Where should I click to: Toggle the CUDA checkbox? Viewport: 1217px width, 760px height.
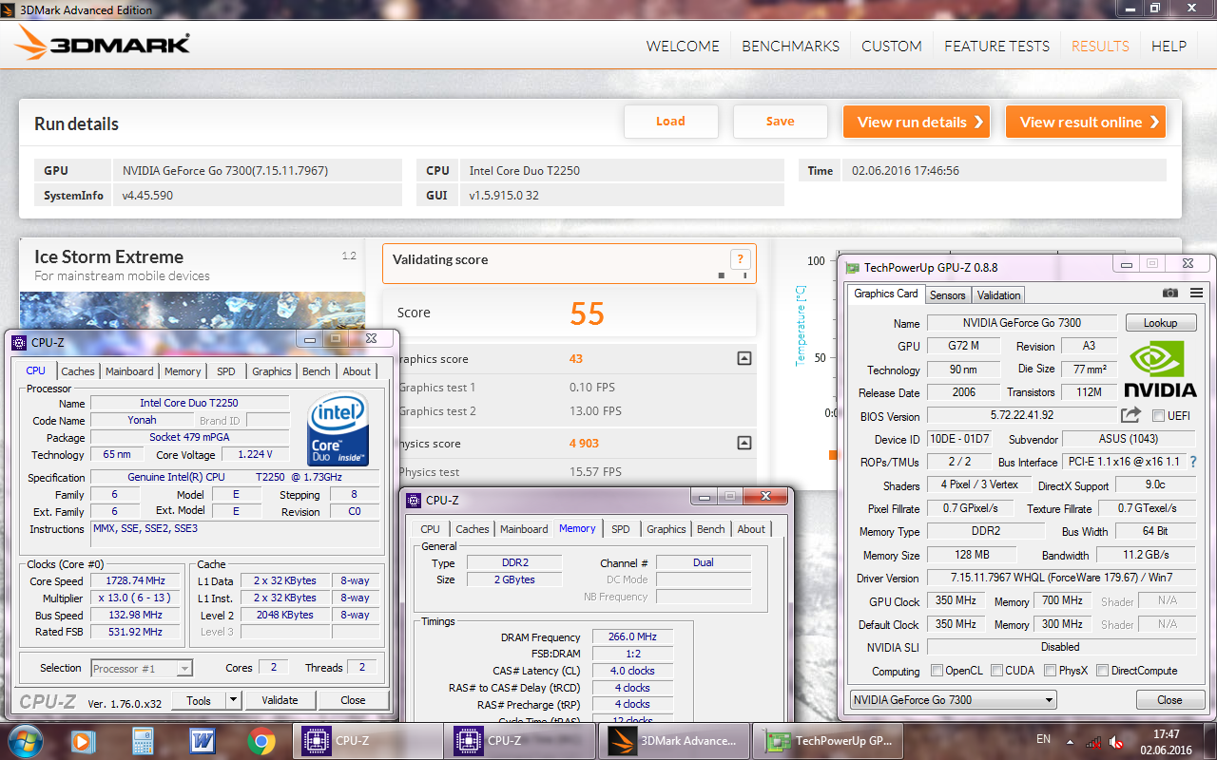pyautogui.click(x=997, y=670)
